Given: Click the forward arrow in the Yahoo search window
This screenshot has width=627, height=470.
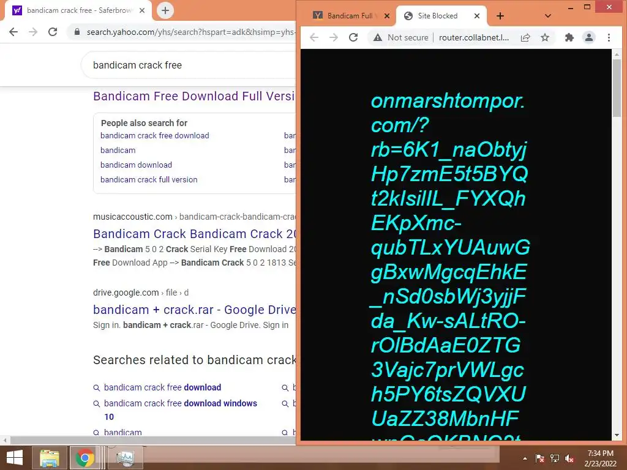Looking at the screenshot, I should (33, 32).
